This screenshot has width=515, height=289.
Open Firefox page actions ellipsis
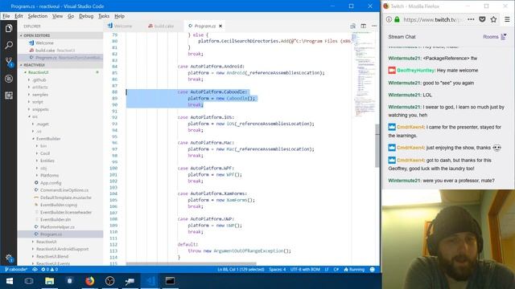click(x=471, y=19)
